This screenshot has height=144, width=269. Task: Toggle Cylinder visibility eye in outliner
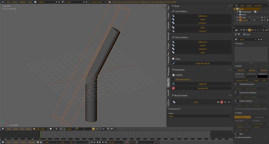click(x=262, y=20)
